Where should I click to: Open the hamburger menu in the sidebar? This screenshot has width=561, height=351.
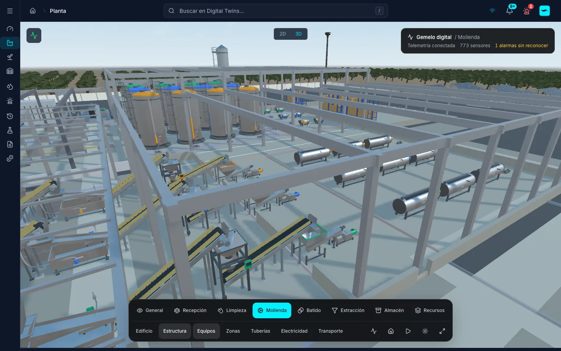click(10, 11)
